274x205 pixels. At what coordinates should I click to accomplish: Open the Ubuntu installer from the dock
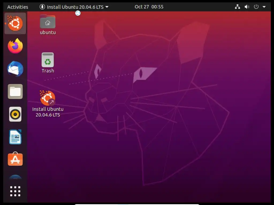coord(15,23)
